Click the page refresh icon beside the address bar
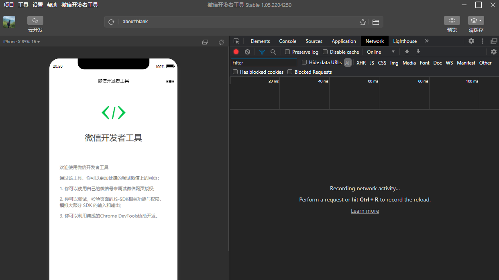 click(111, 22)
